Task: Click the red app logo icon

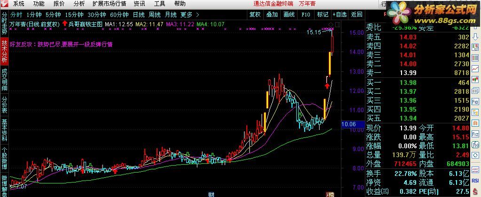Action: point(5,4)
